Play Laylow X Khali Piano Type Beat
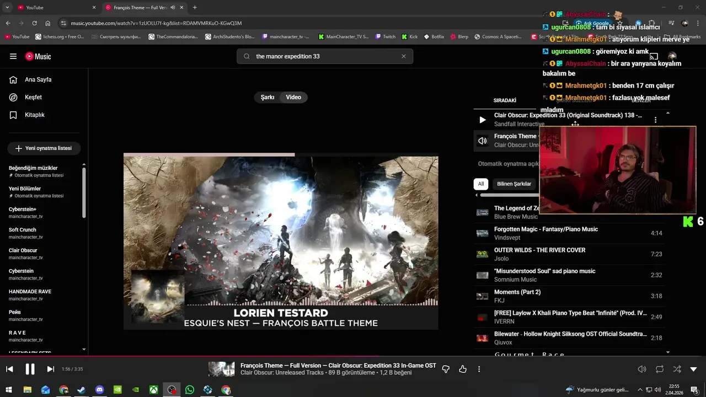Screen dimensions: 706x397 pos(569,317)
